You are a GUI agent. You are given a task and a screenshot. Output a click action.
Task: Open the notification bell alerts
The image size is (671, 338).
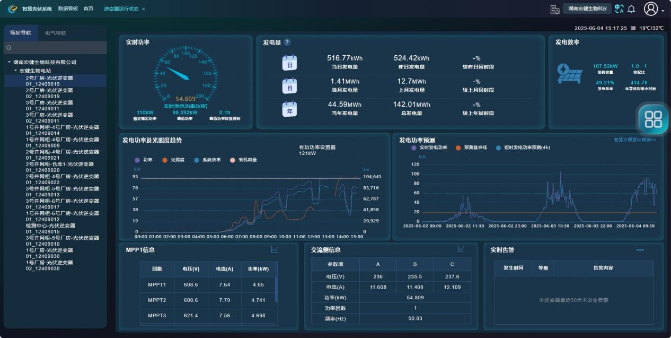pyautogui.click(x=631, y=9)
